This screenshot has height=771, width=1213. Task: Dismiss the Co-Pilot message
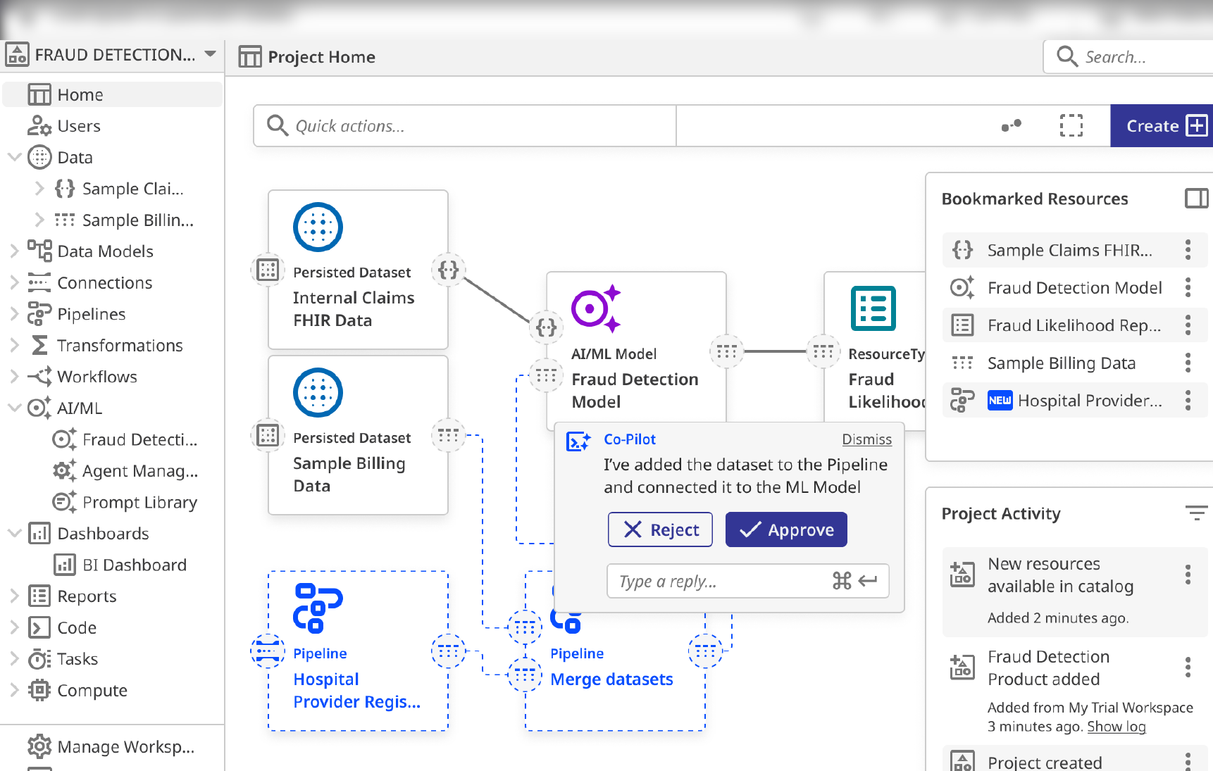click(867, 439)
